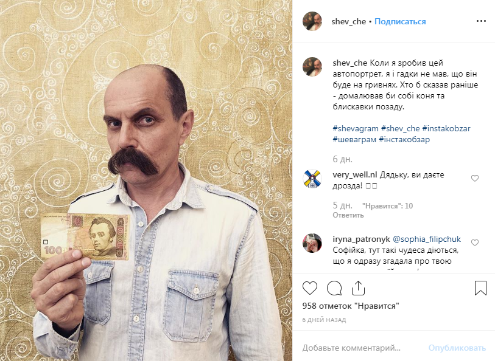This screenshot has width=495, height=361.
Task: Reply to very_well.nl via Ответить
Action: [348, 215]
